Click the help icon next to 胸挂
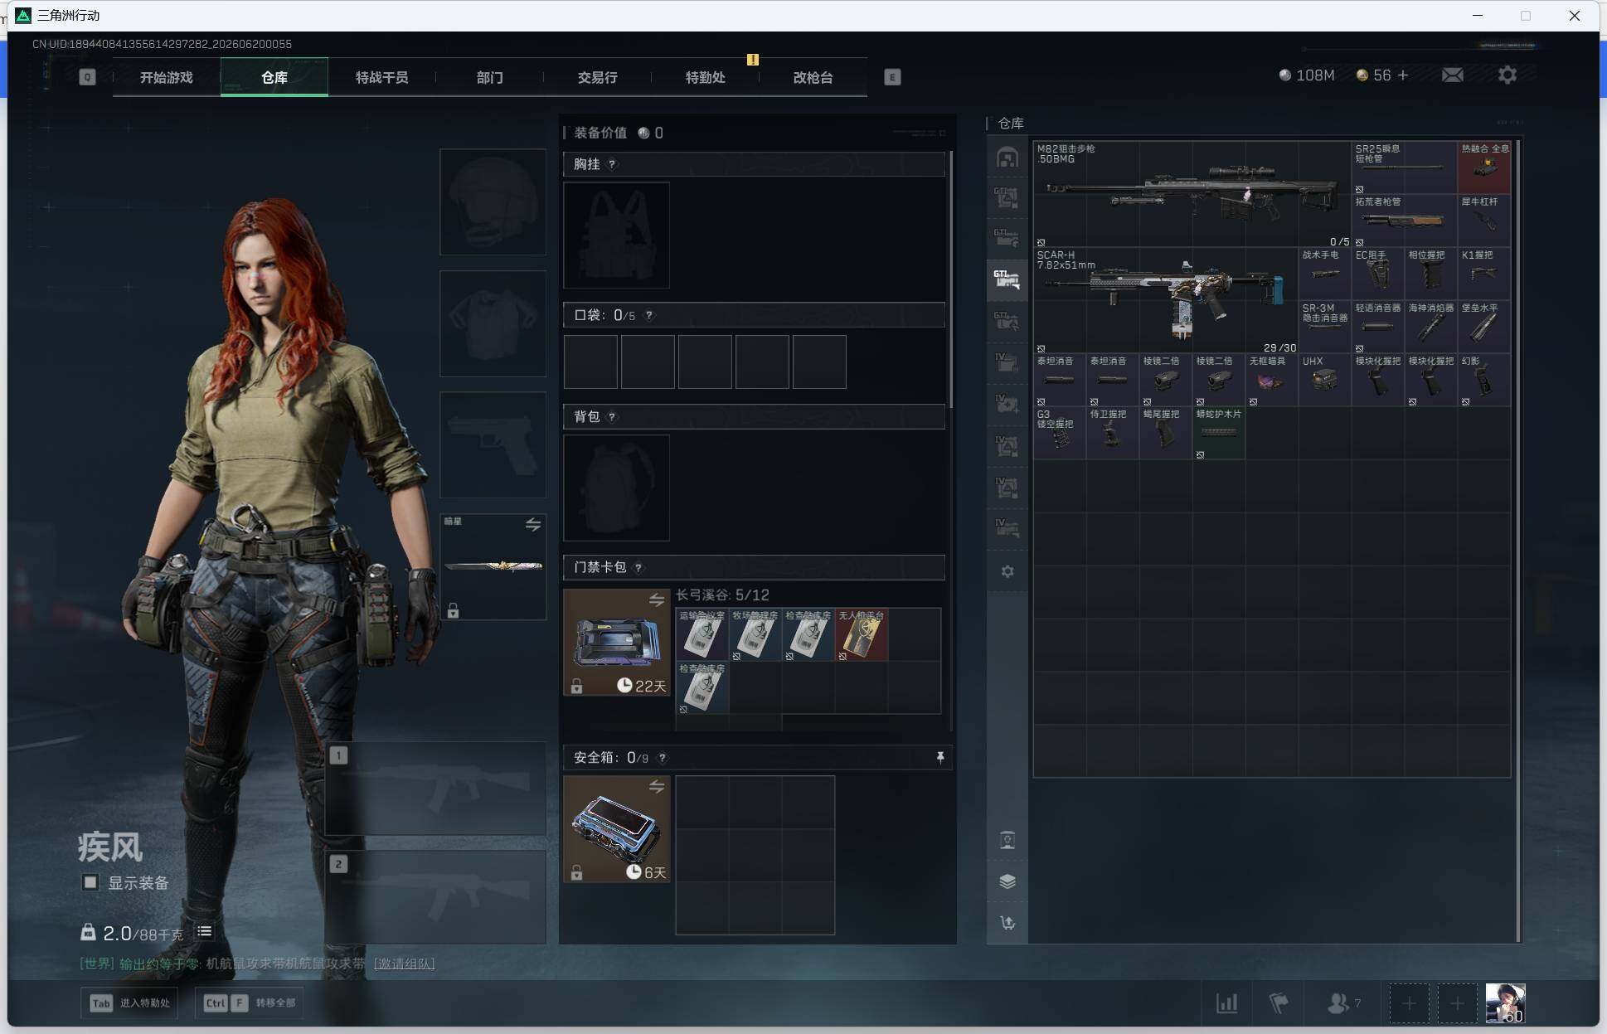1607x1034 pixels. click(x=612, y=164)
